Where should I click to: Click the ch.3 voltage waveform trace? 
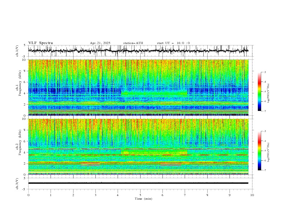[x=138, y=183]
